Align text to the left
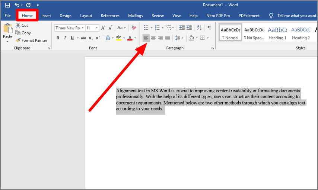 146,38
